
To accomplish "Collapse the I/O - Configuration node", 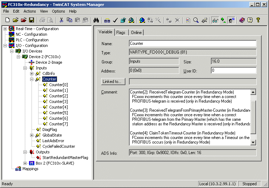I will click(x=5, y=46).
